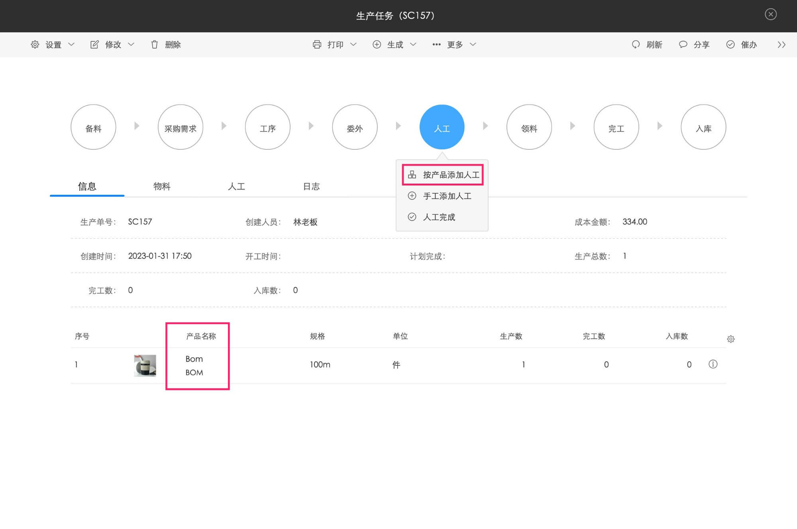Click the 领料 workflow step

click(529, 127)
